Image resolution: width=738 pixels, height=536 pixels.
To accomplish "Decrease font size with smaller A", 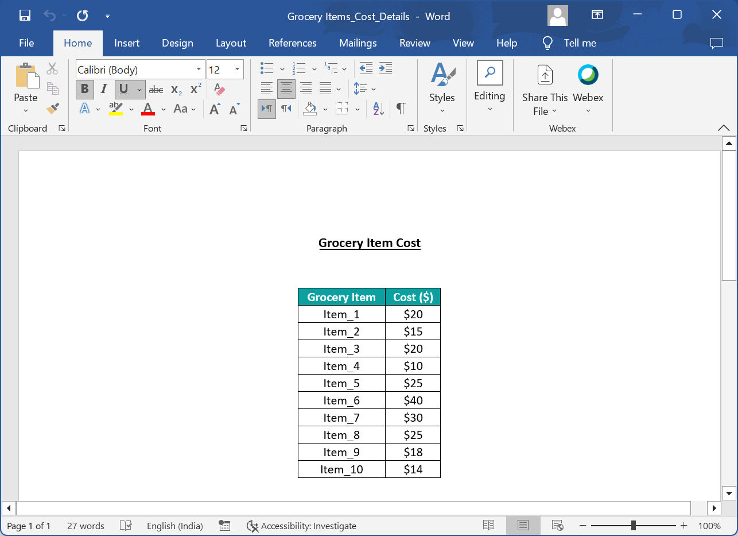I will point(234,109).
